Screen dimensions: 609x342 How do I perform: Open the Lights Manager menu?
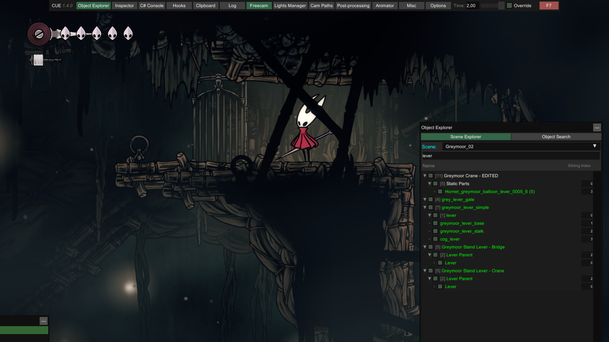pyautogui.click(x=290, y=6)
